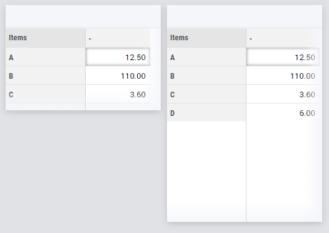Select row header C in the shorter table

tap(45, 94)
